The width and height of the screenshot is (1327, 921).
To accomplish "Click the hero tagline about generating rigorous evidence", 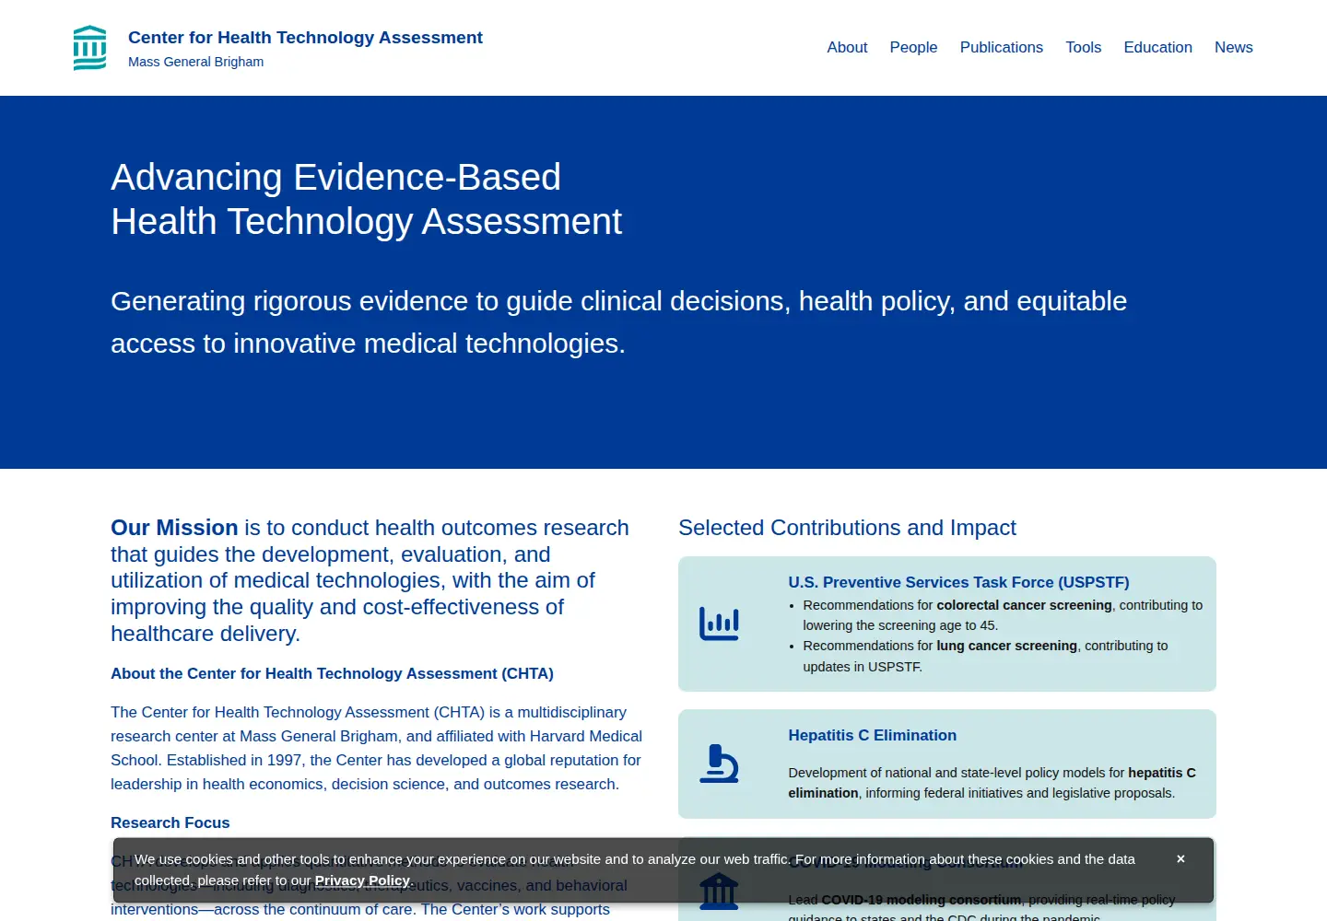I will click(x=618, y=322).
